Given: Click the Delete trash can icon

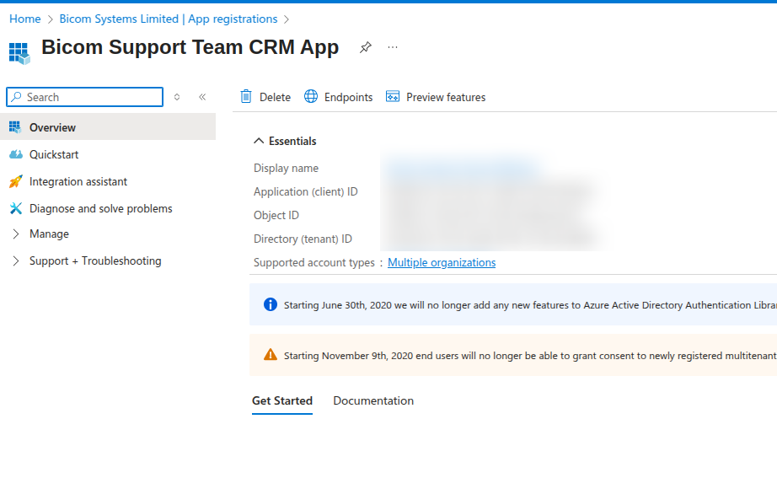Looking at the screenshot, I should [246, 96].
